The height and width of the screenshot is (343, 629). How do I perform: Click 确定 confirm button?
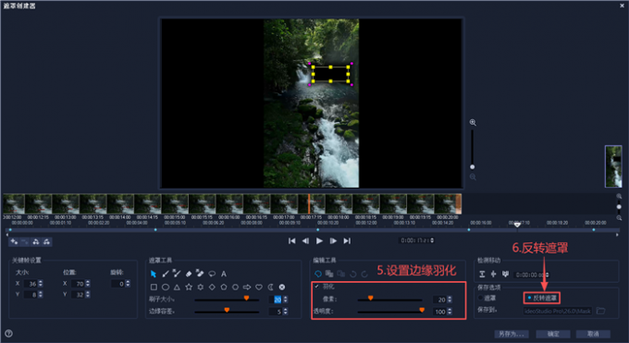pos(553,334)
